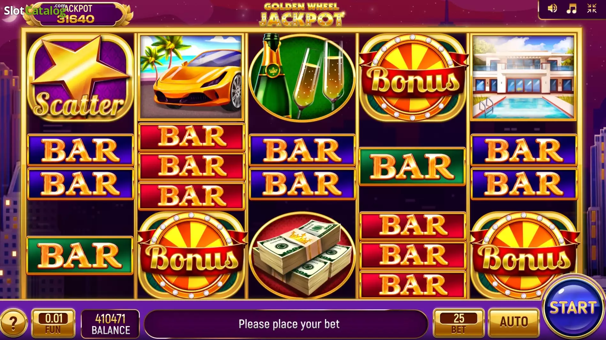This screenshot has height=340, width=606.
Task: Click the Golden Wheel Jackpot title logo
Action: pos(301,14)
